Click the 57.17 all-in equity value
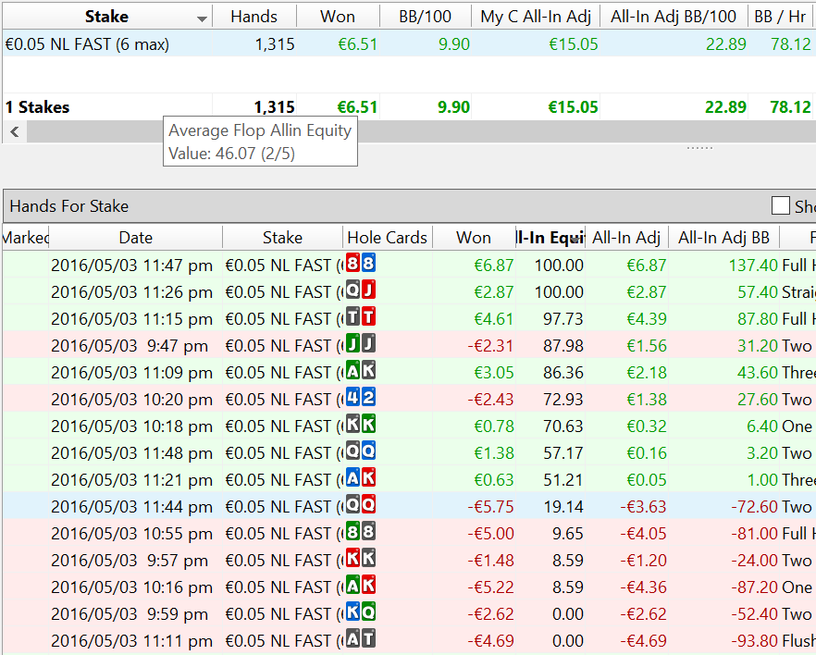816x655 pixels. click(x=563, y=453)
